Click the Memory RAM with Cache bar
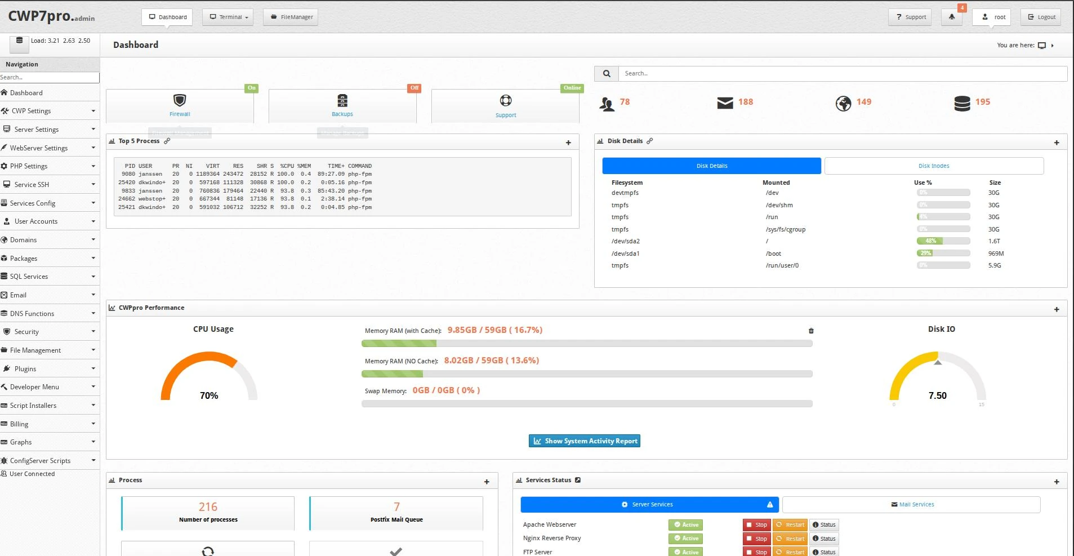The width and height of the screenshot is (1074, 556). [x=586, y=343]
